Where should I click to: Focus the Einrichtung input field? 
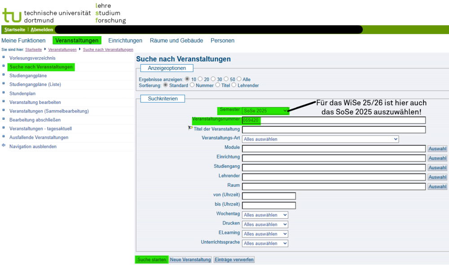334,158
